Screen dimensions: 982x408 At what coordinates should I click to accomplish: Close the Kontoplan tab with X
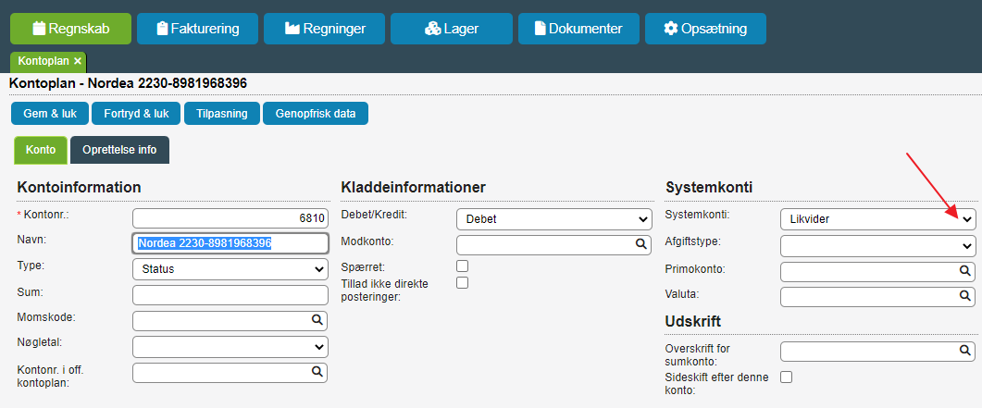click(78, 61)
